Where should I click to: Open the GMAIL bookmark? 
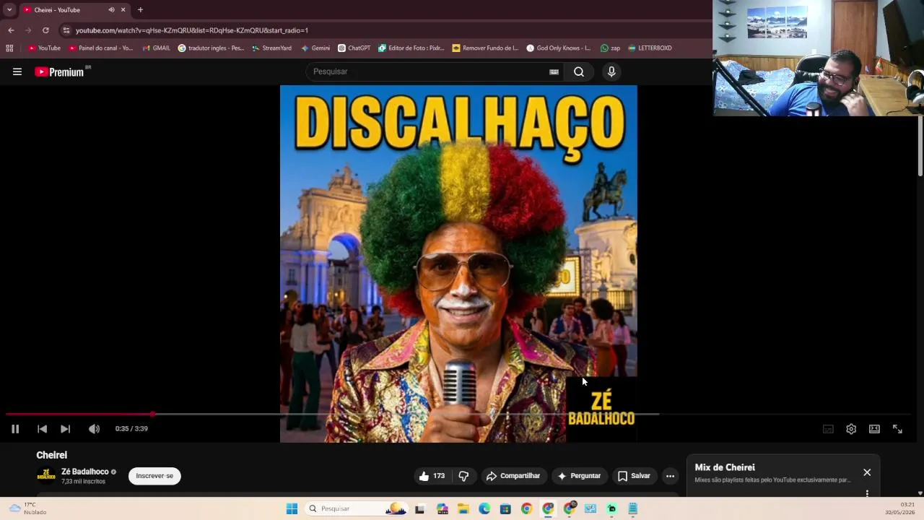pyautogui.click(x=157, y=48)
